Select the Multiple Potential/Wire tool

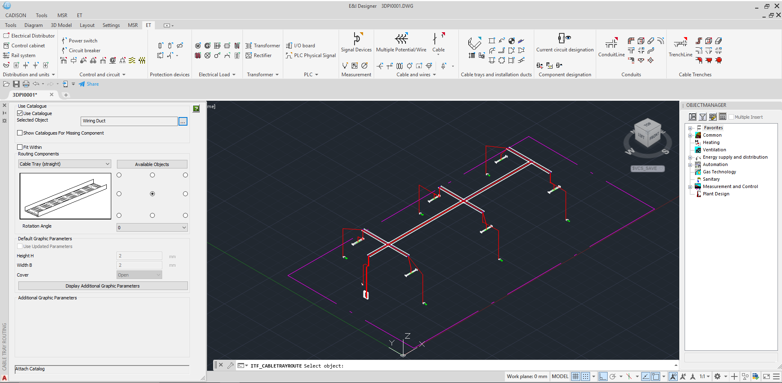point(401,42)
